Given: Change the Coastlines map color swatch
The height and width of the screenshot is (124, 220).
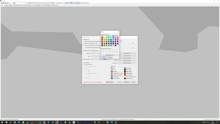Looking at the screenshot, I should tap(112, 72).
